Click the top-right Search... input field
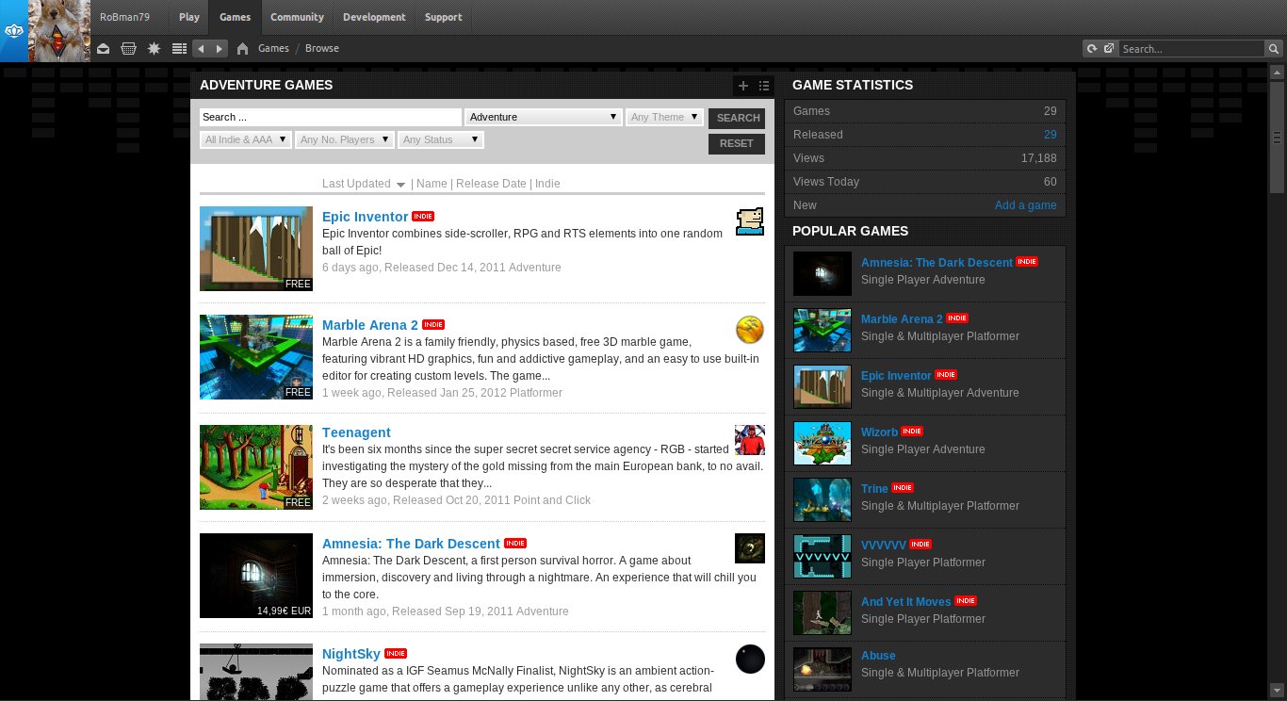Image resolution: width=1287 pixels, height=701 pixels. point(1194,49)
